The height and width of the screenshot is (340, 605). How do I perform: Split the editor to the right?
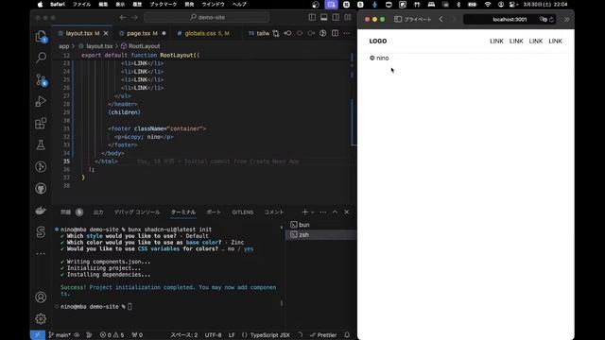pyautogui.click(x=335, y=33)
